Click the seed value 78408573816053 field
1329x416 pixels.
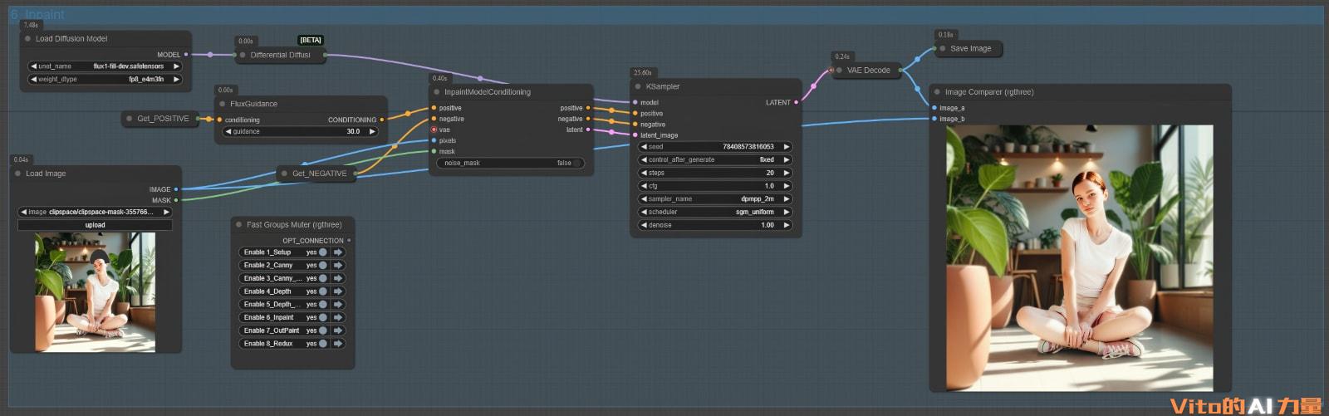coord(715,147)
